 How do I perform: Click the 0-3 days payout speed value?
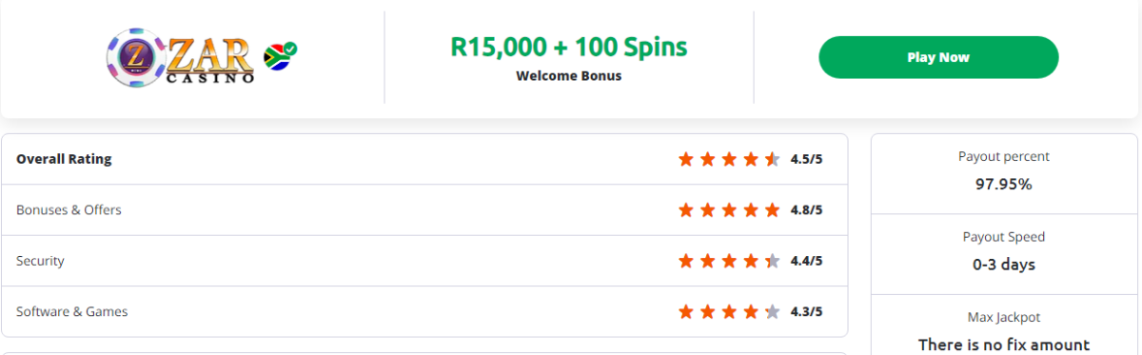[1004, 265]
